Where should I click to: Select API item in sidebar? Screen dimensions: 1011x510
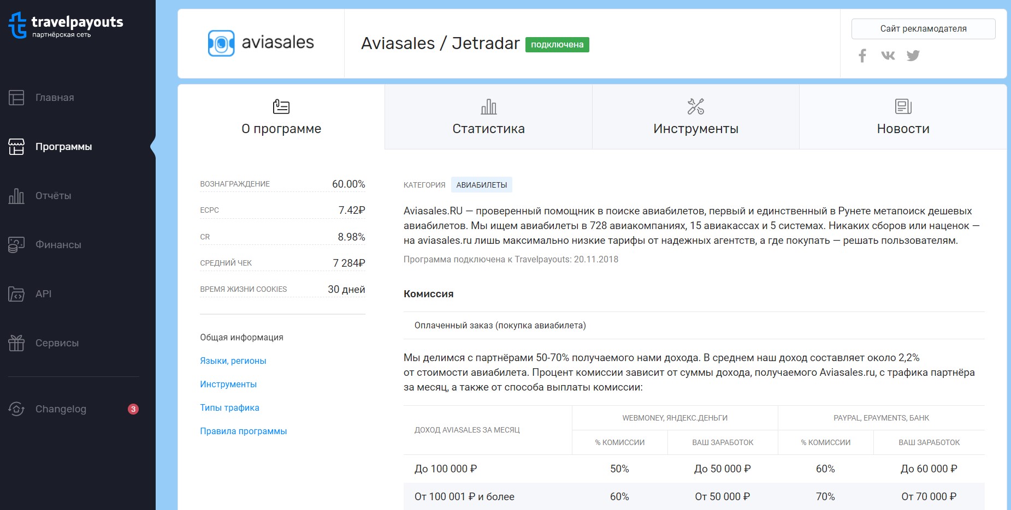click(x=43, y=294)
